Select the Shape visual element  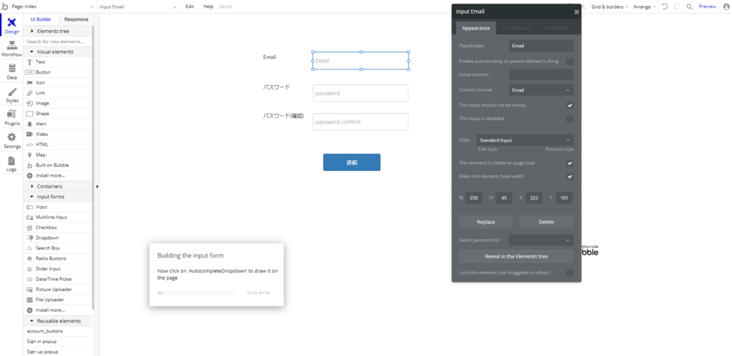[x=58, y=114]
